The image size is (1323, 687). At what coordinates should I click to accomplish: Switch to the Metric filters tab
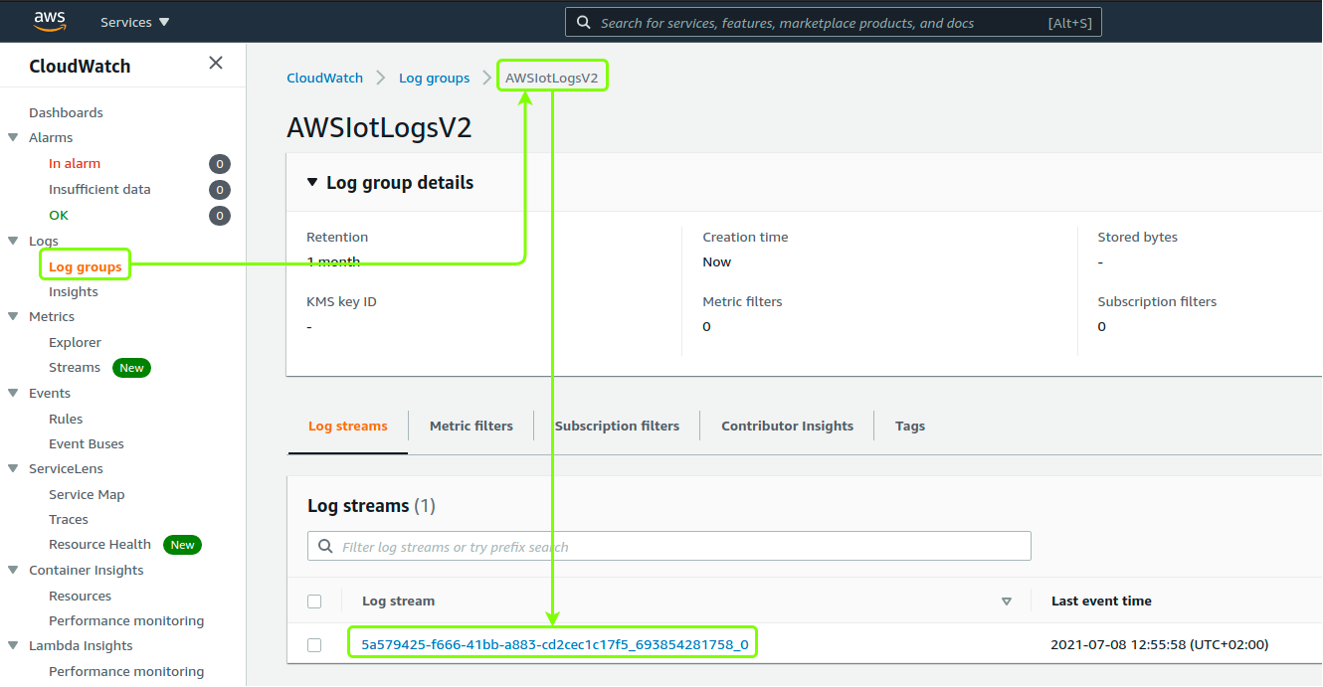pyautogui.click(x=472, y=426)
